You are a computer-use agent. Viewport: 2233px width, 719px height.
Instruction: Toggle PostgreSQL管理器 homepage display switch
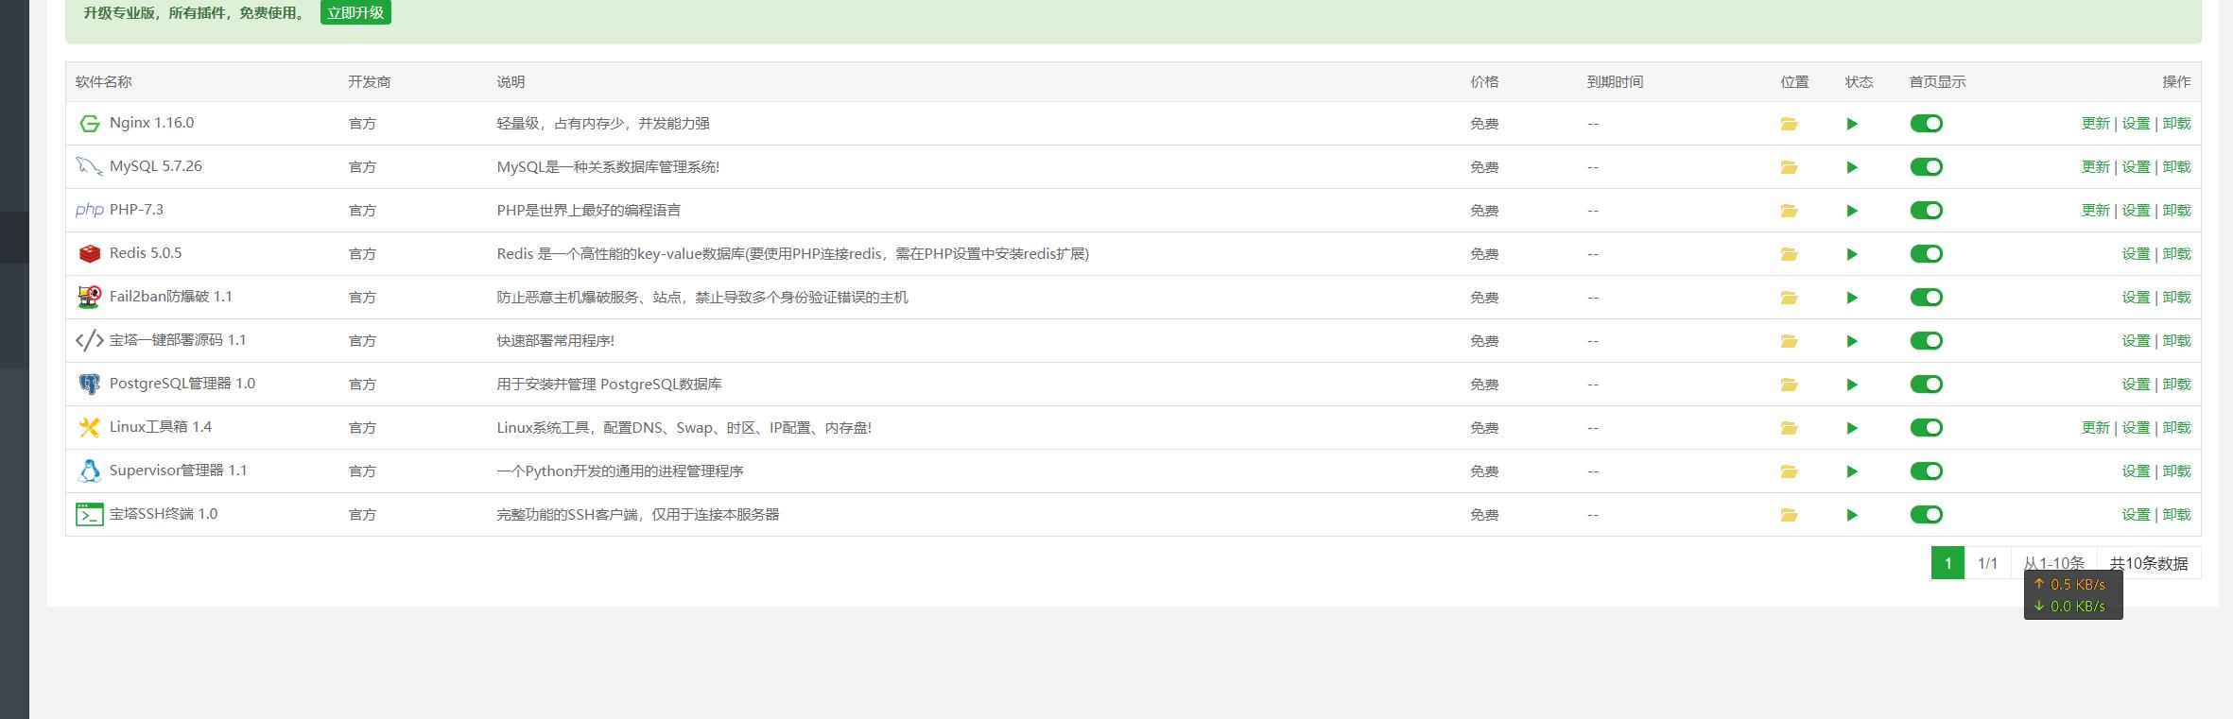[x=1926, y=385]
